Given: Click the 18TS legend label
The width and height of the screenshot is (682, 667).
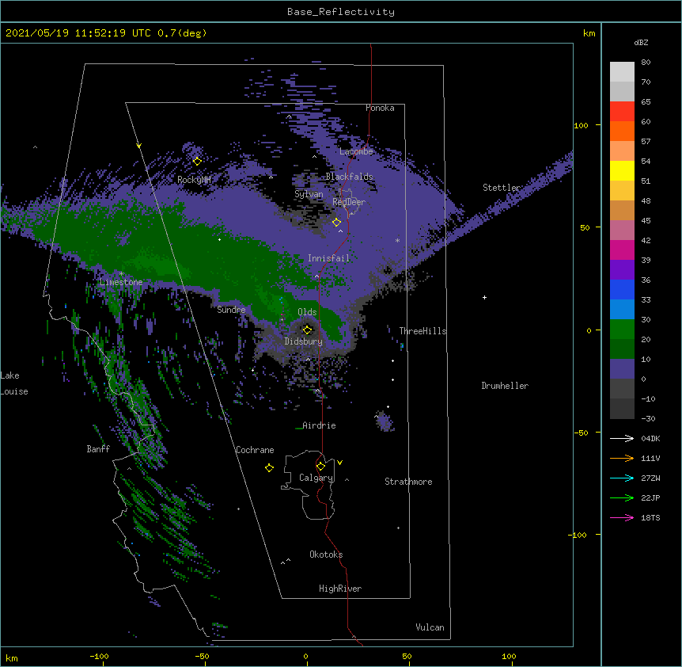Looking at the screenshot, I should tap(650, 517).
